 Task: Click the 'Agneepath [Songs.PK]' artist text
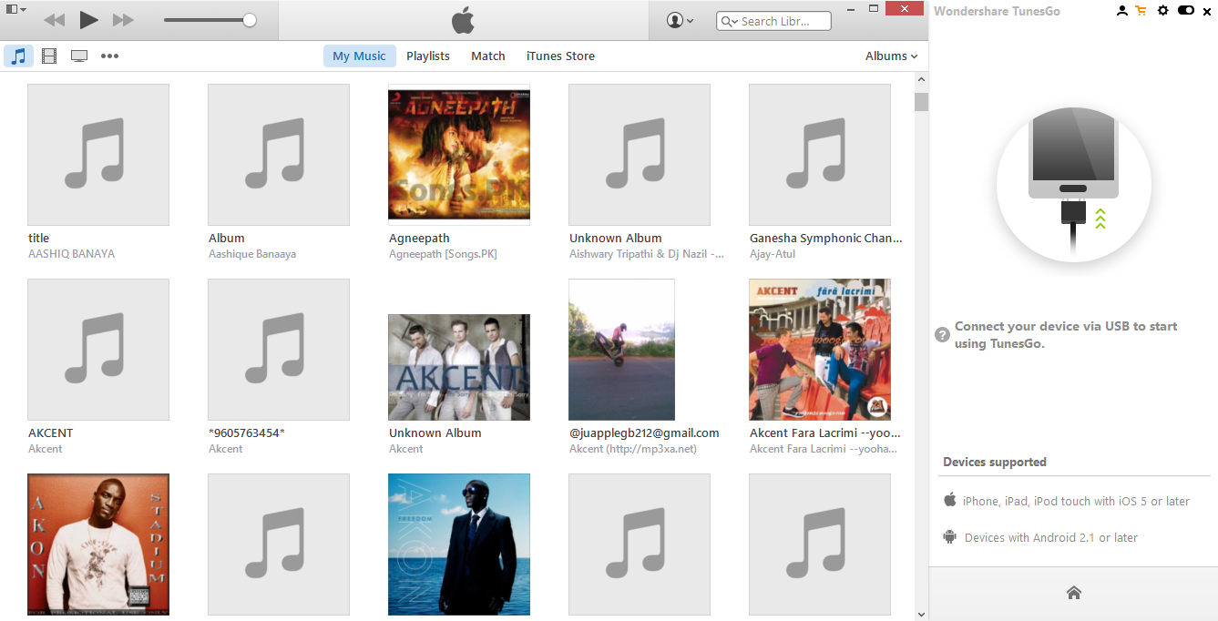(443, 254)
